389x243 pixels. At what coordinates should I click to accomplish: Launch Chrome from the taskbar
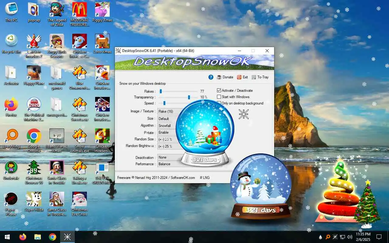coord(52,237)
